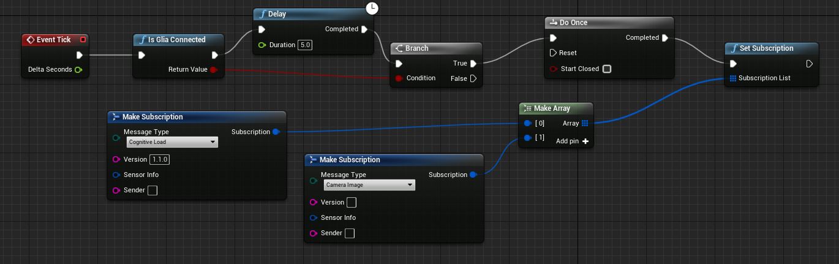Click empty Version field in Camera Image node
Image resolution: width=839 pixels, height=264 pixels.
[x=351, y=203]
